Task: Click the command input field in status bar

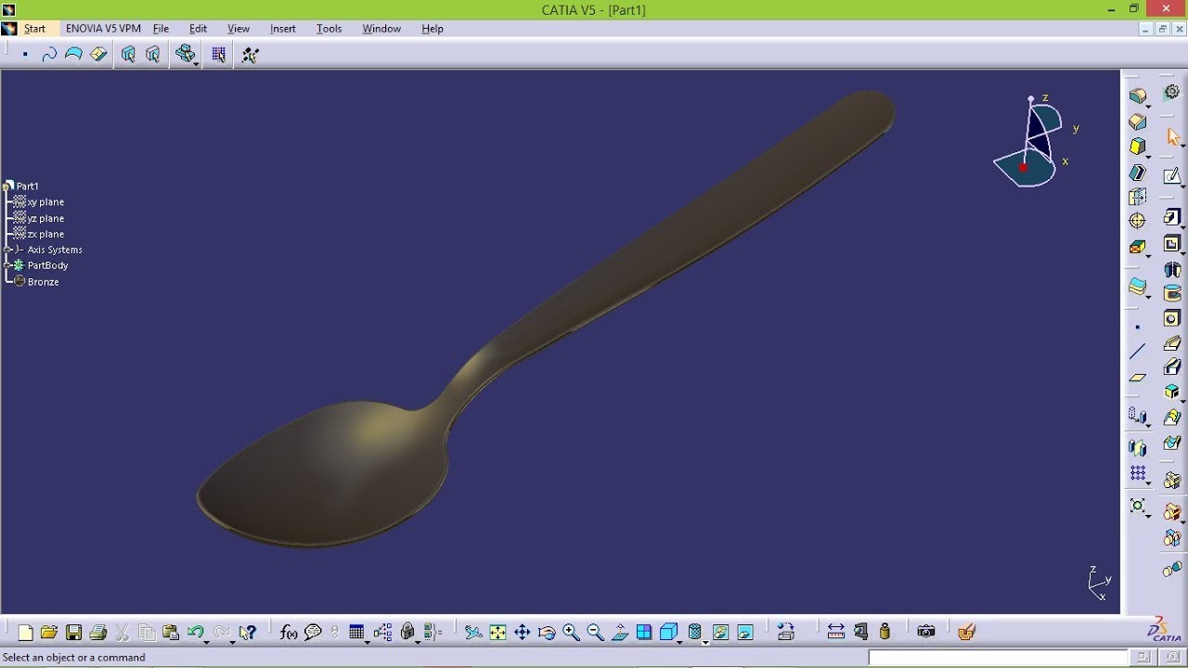Action: [997, 657]
